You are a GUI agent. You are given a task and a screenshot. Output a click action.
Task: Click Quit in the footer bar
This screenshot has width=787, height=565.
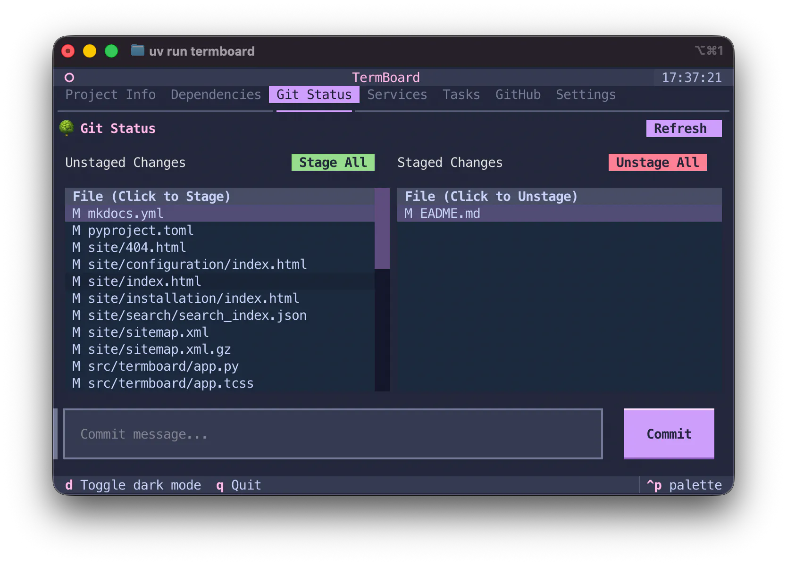click(239, 485)
